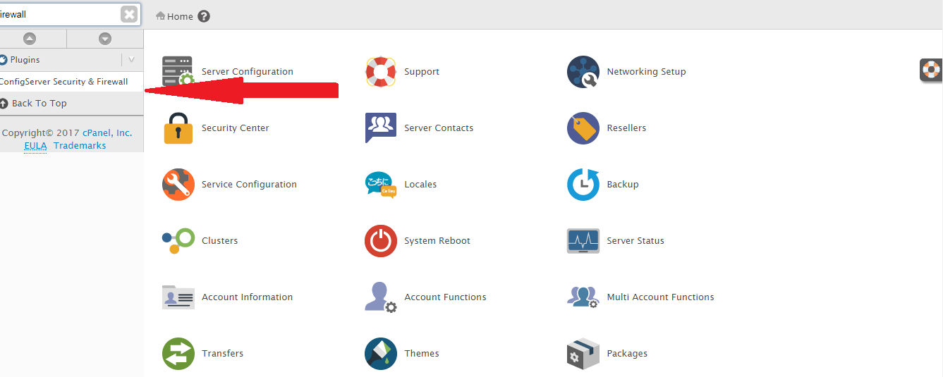Open the Trademarks link
This screenshot has height=377, width=943.
(80, 146)
